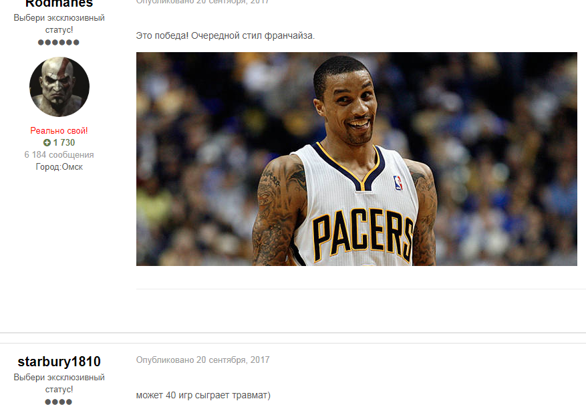Click starbury1810 rank pips row
The width and height of the screenshot is (586, 405).
[58, 402]
